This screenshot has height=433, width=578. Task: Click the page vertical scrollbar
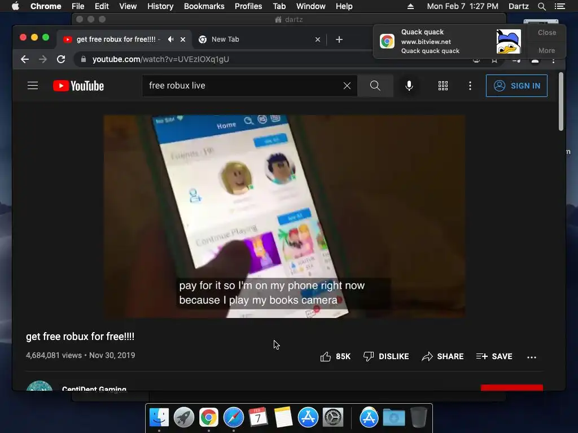click(x=561, y=101)
